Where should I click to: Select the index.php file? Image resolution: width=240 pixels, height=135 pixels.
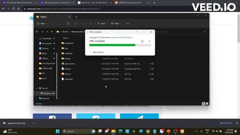(x=67, y=79)
